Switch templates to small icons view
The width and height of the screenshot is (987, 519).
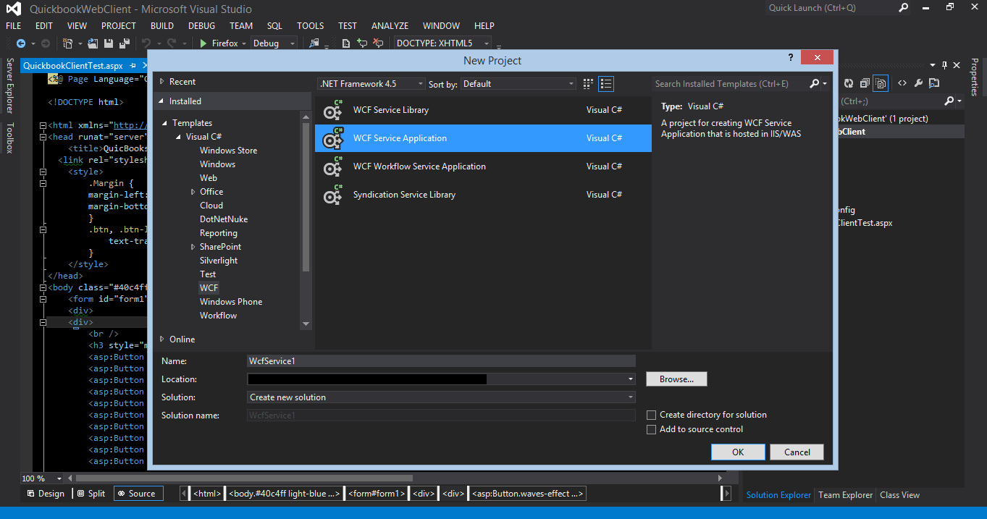[588, 84]
